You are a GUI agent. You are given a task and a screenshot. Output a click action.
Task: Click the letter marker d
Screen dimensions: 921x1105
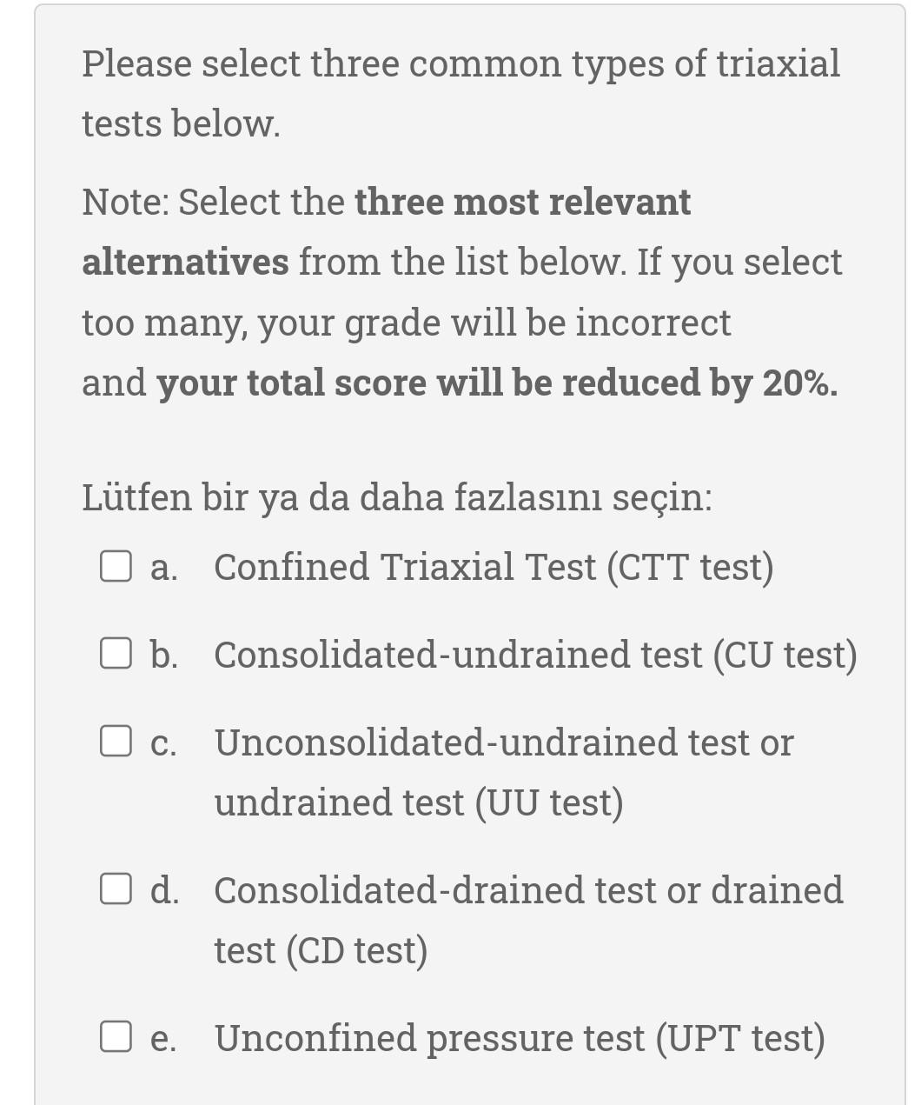[163, 890]
